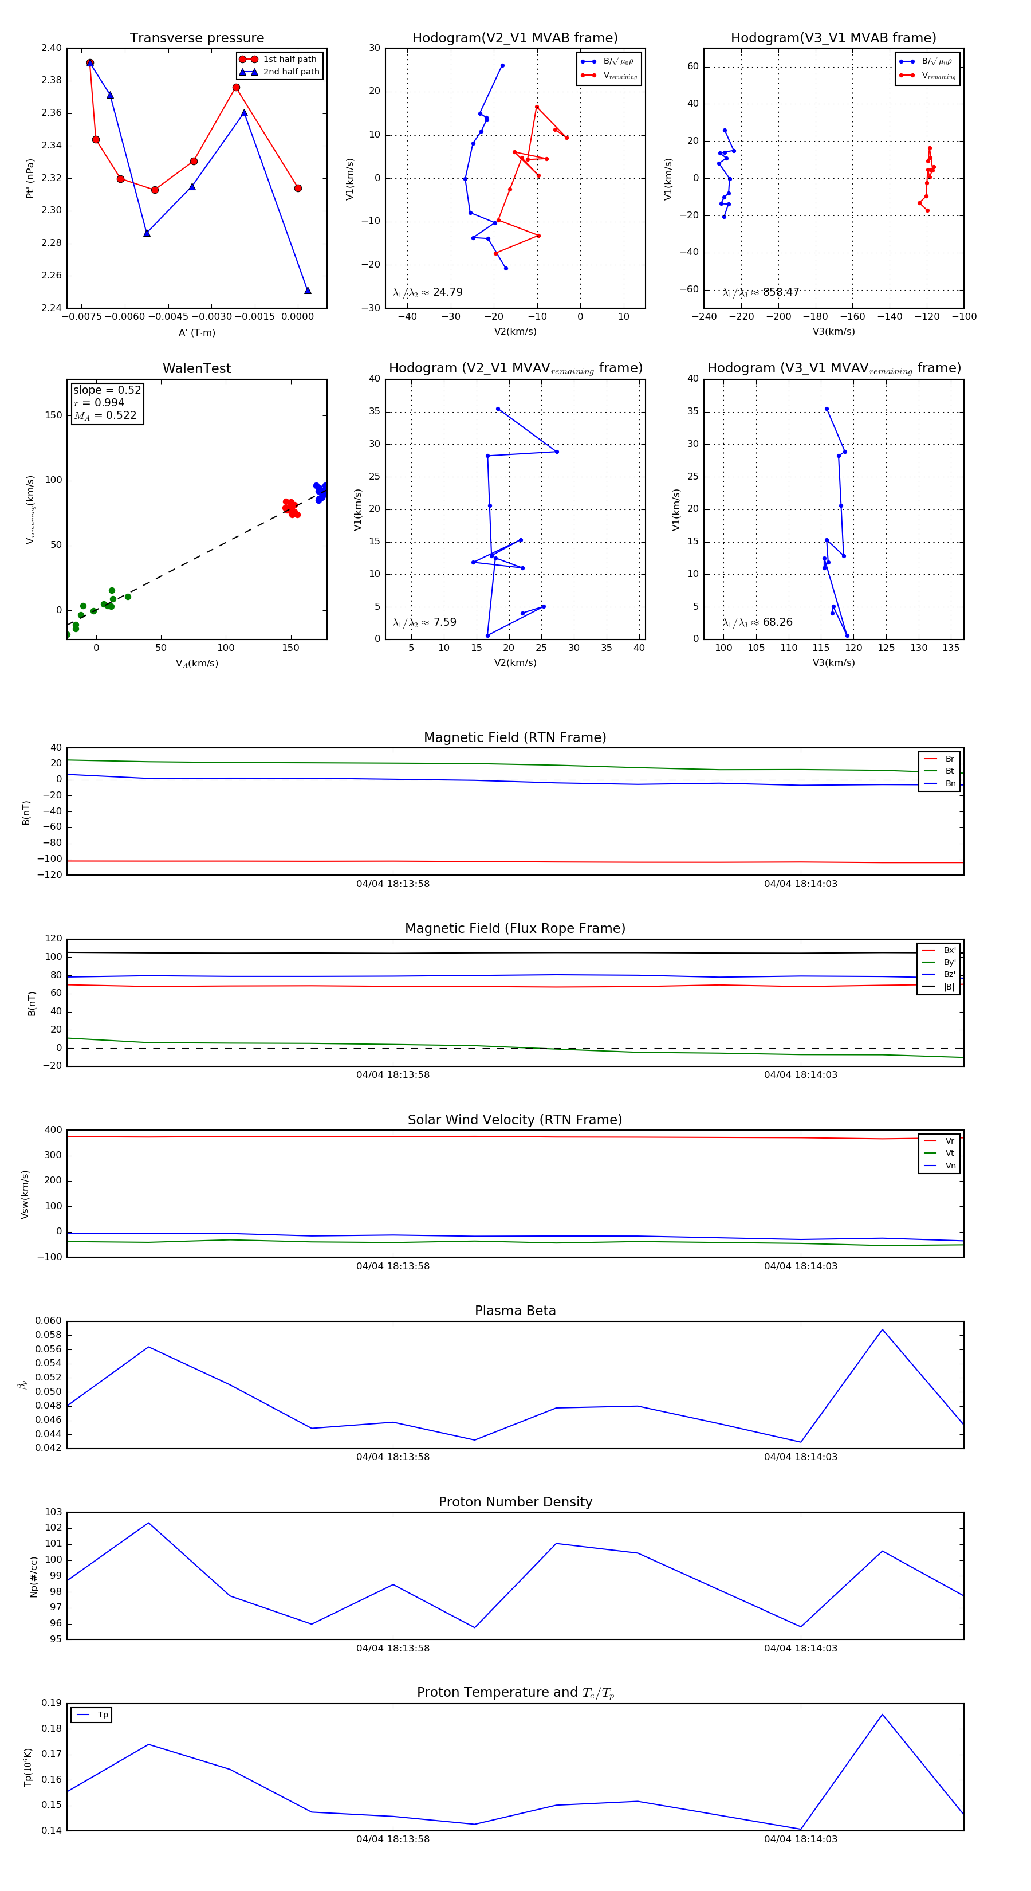Click the "Np(#/cc)" y-axis label
This screenshot has height=1891, width=1031.
33,1577
